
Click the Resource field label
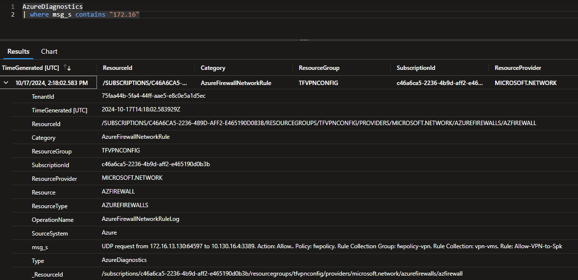coord(44,193)
